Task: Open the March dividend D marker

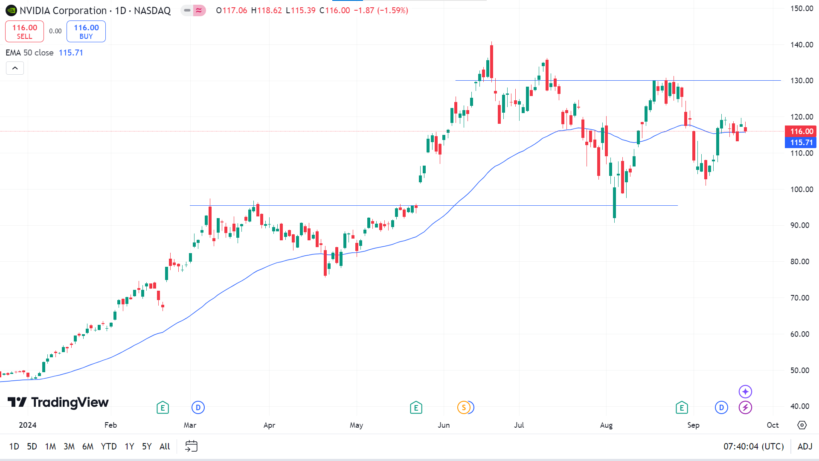Action: pyautogui.click(x=198, y=408)
